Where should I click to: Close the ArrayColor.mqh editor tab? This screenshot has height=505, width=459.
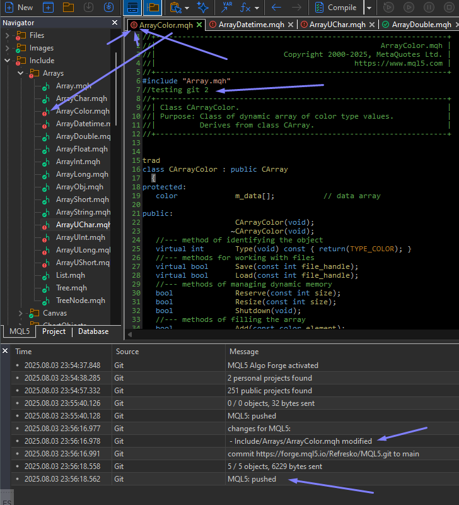(x=199, y=25)
